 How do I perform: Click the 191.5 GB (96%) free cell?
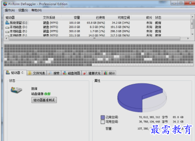120,27
